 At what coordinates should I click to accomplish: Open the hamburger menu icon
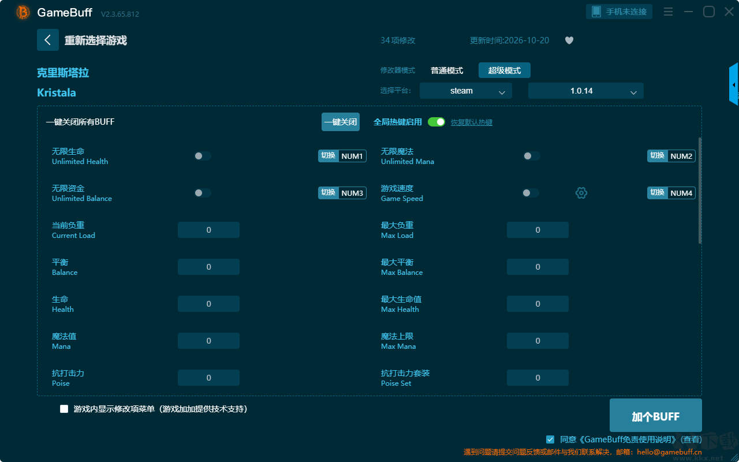click(668, 12)
